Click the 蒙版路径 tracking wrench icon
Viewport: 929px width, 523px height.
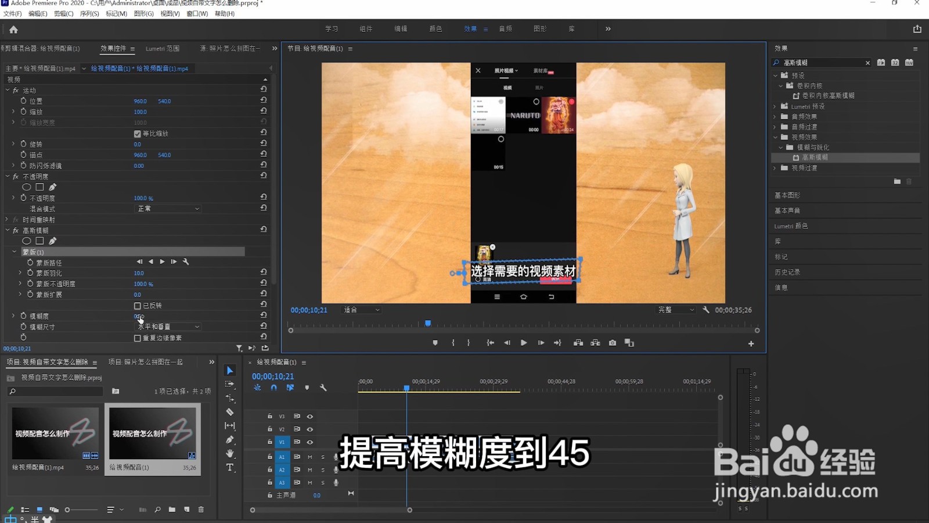(x=186, y=262)
